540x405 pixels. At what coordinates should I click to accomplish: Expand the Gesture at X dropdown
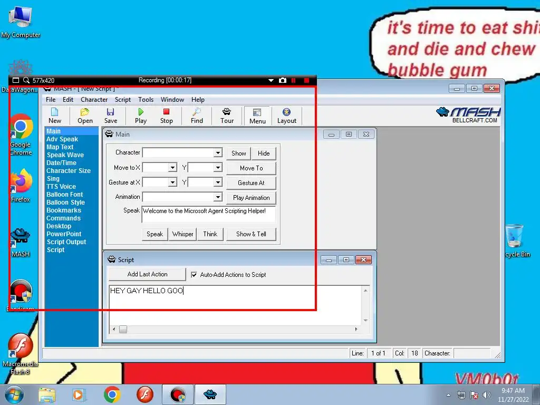pos(172,182)
